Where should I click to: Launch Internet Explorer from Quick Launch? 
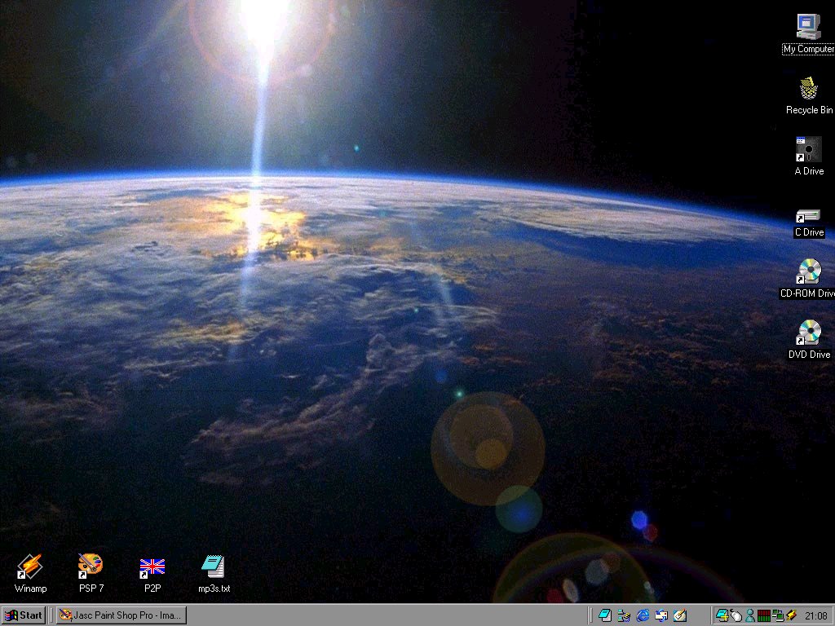pos(643,615)
